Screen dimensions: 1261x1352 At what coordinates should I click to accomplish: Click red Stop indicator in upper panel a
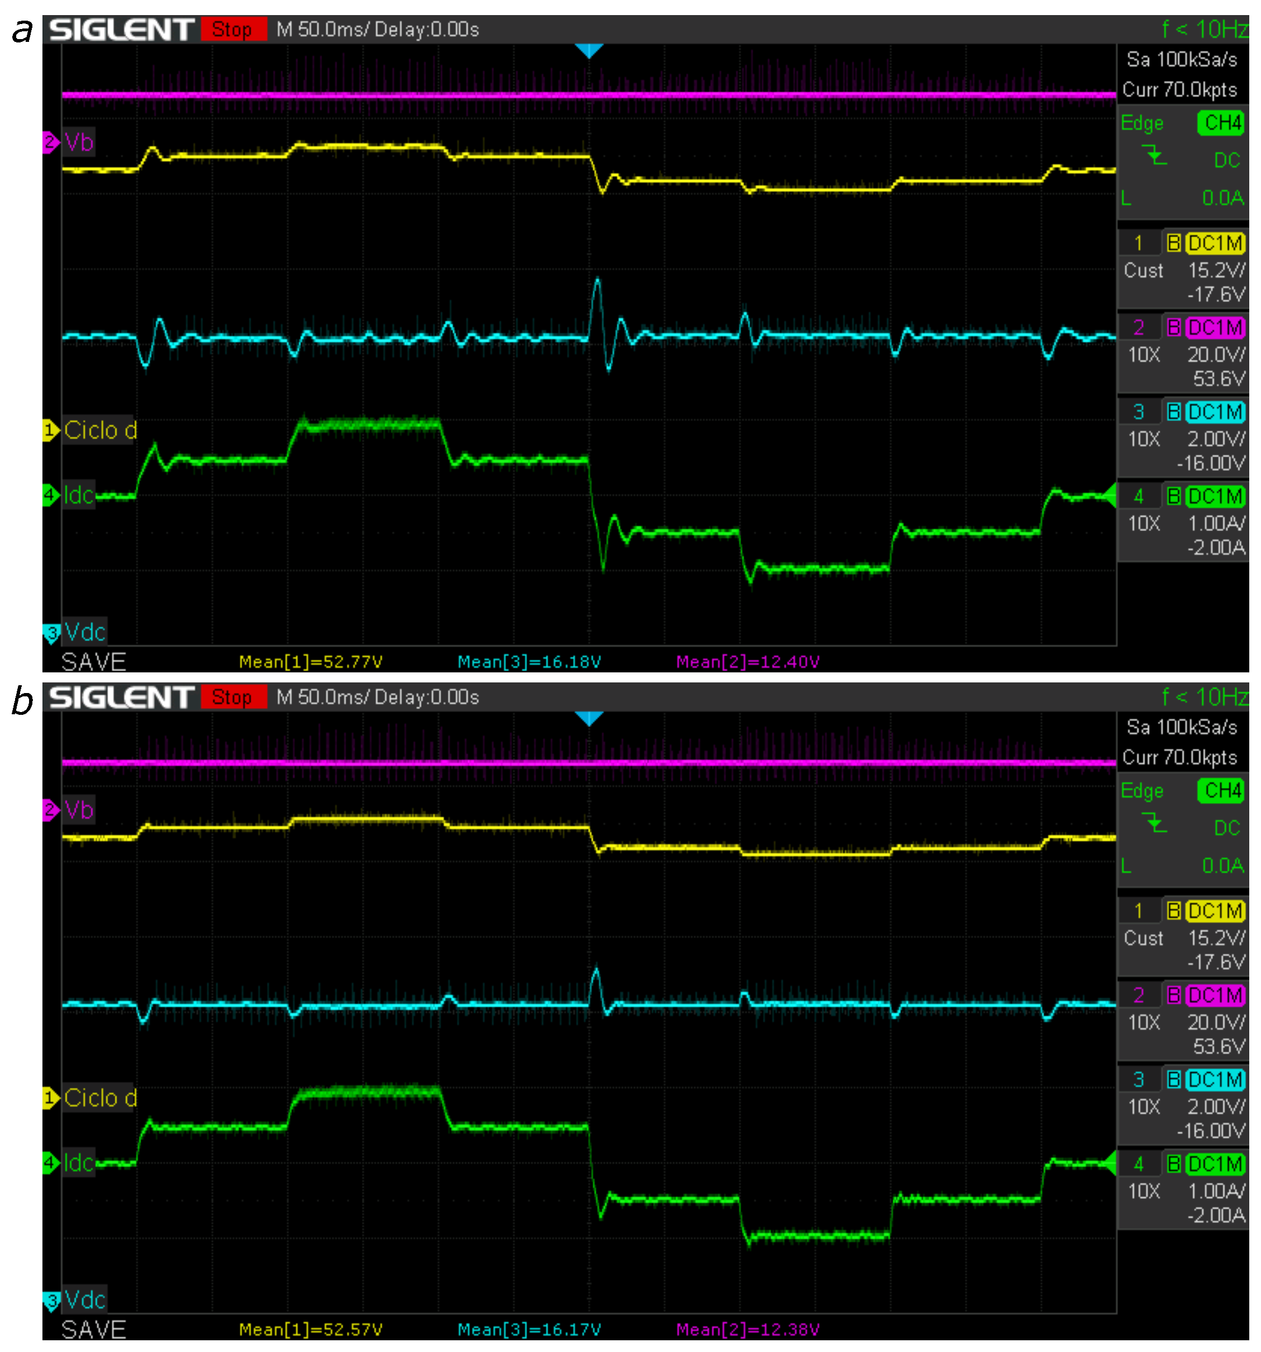[233, 29]
